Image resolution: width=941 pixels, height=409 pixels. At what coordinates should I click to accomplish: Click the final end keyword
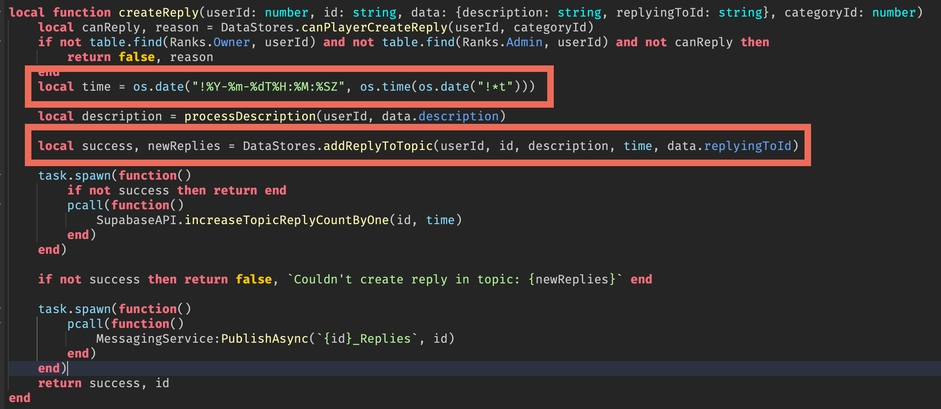coord(19,398)
